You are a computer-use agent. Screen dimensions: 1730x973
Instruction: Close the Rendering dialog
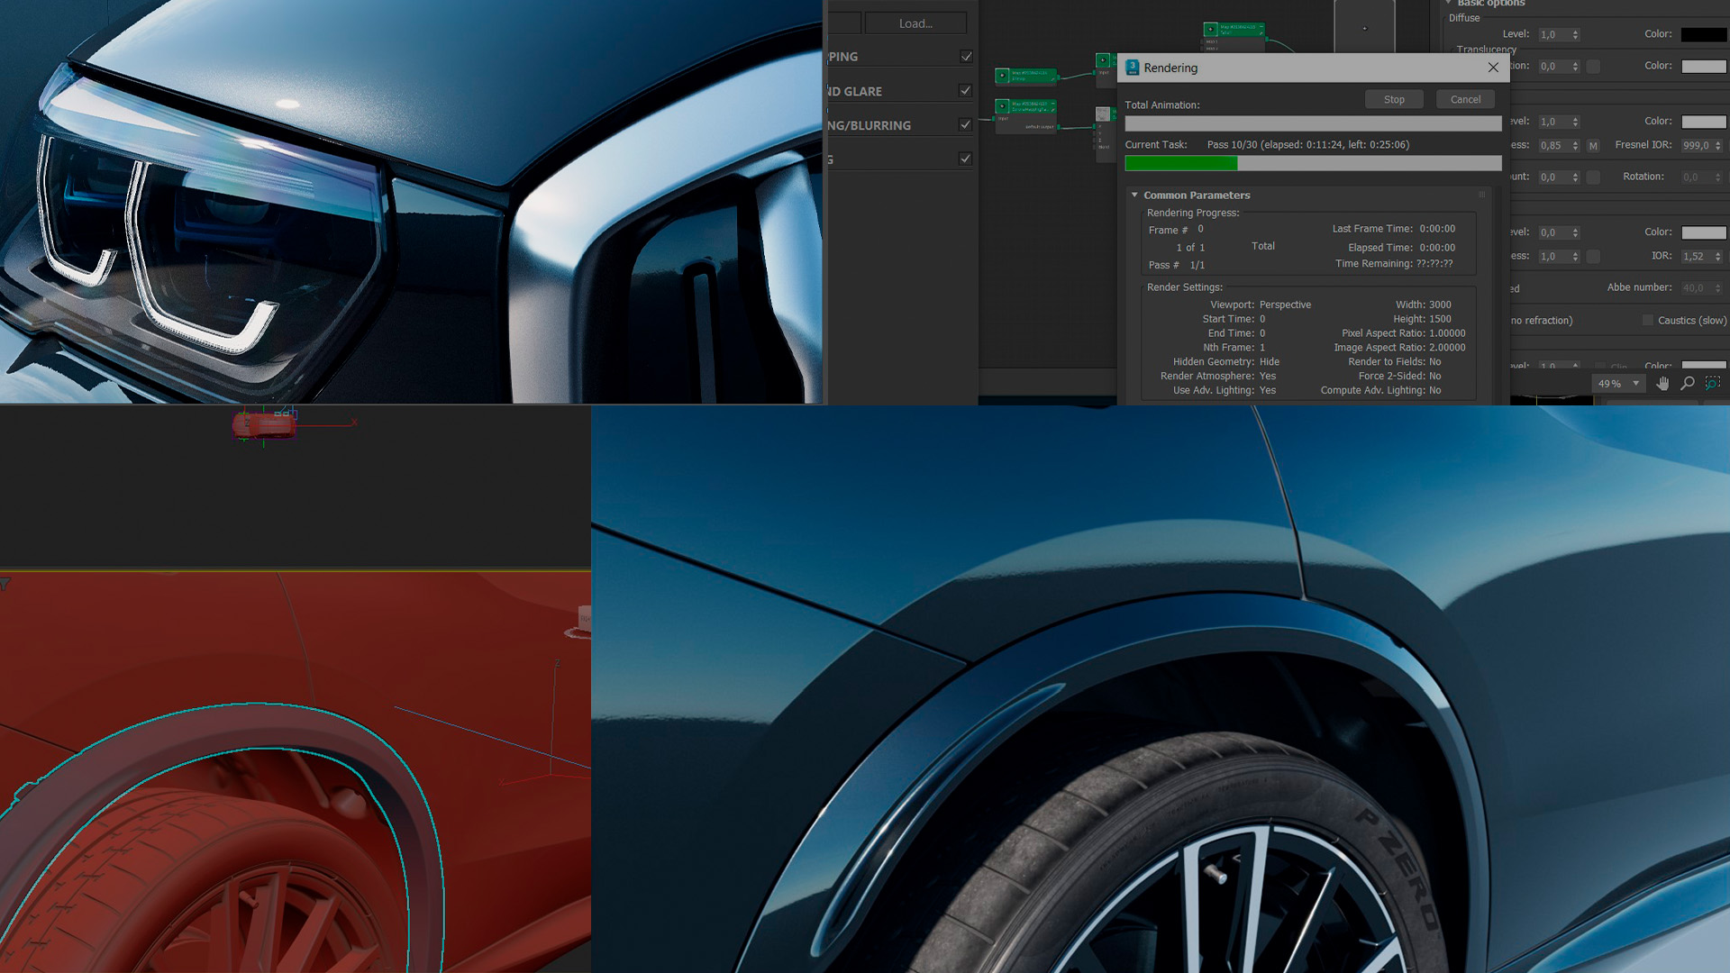click(x=1493, y=68)
